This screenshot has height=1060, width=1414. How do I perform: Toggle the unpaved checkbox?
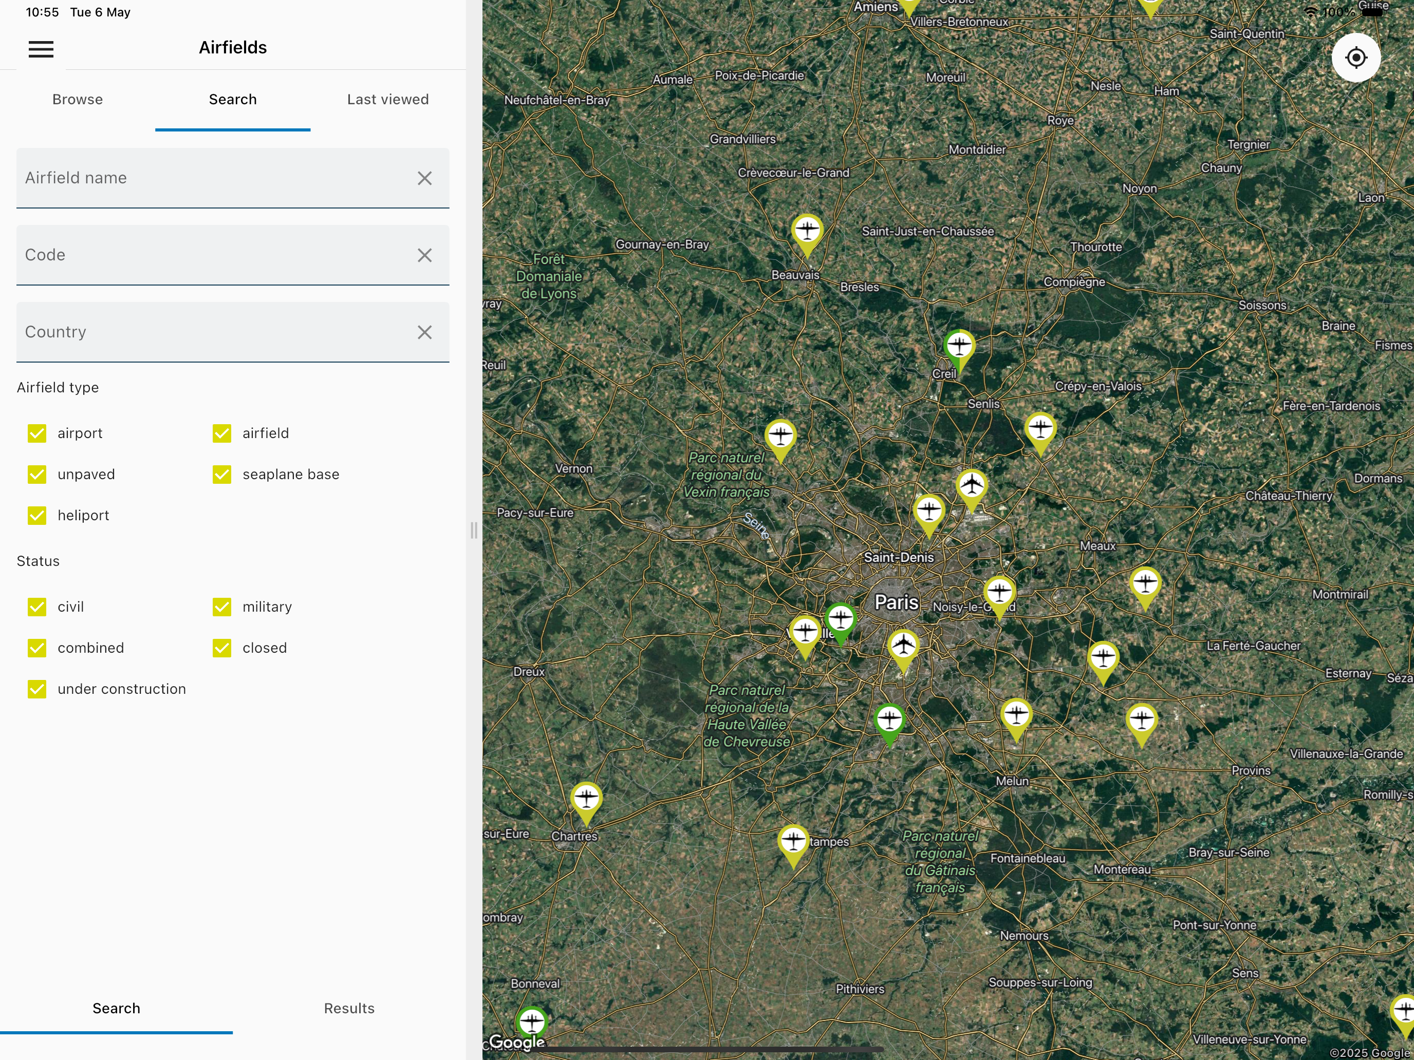pos(37,474)
